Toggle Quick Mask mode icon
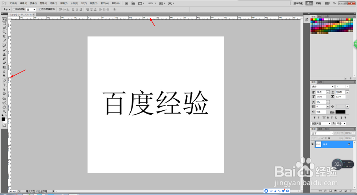This screenshot has width=357, height=195. click(4, 125)
